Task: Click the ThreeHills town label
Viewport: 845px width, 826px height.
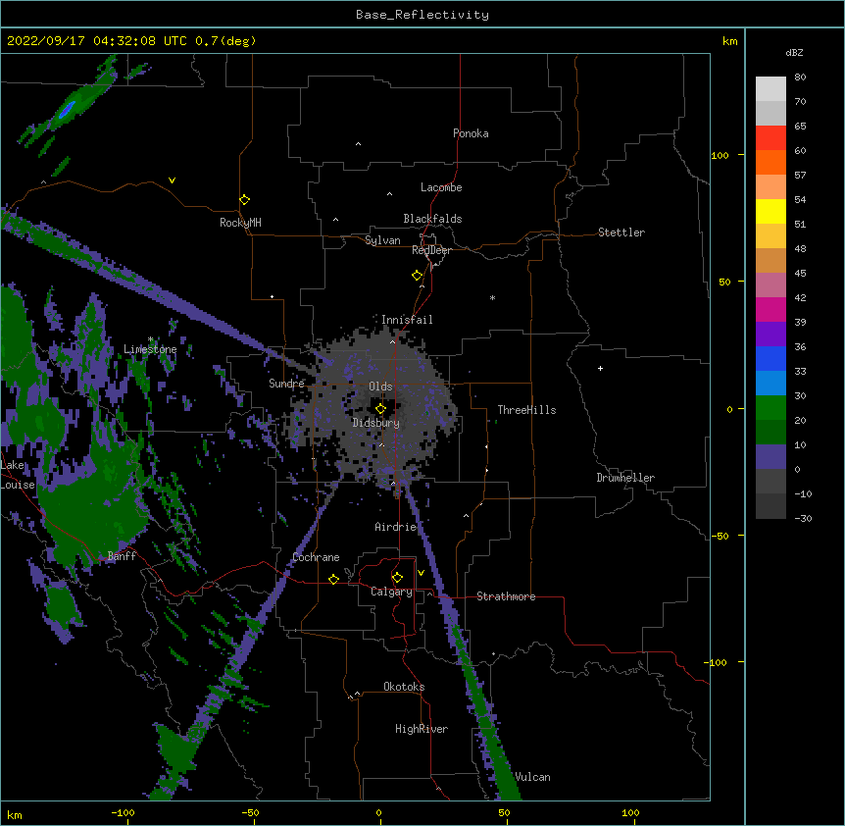Action: point(526,410)
